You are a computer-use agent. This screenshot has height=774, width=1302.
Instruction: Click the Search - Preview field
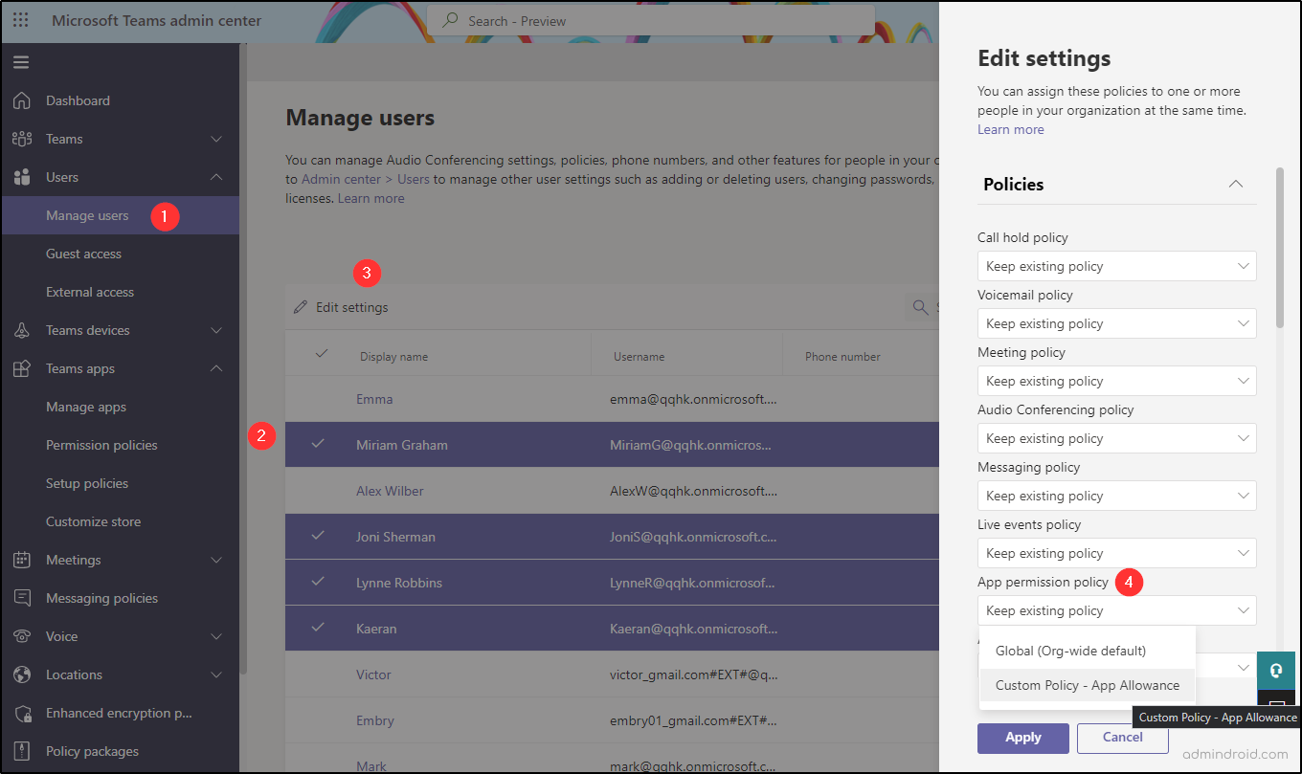(651, 20)
